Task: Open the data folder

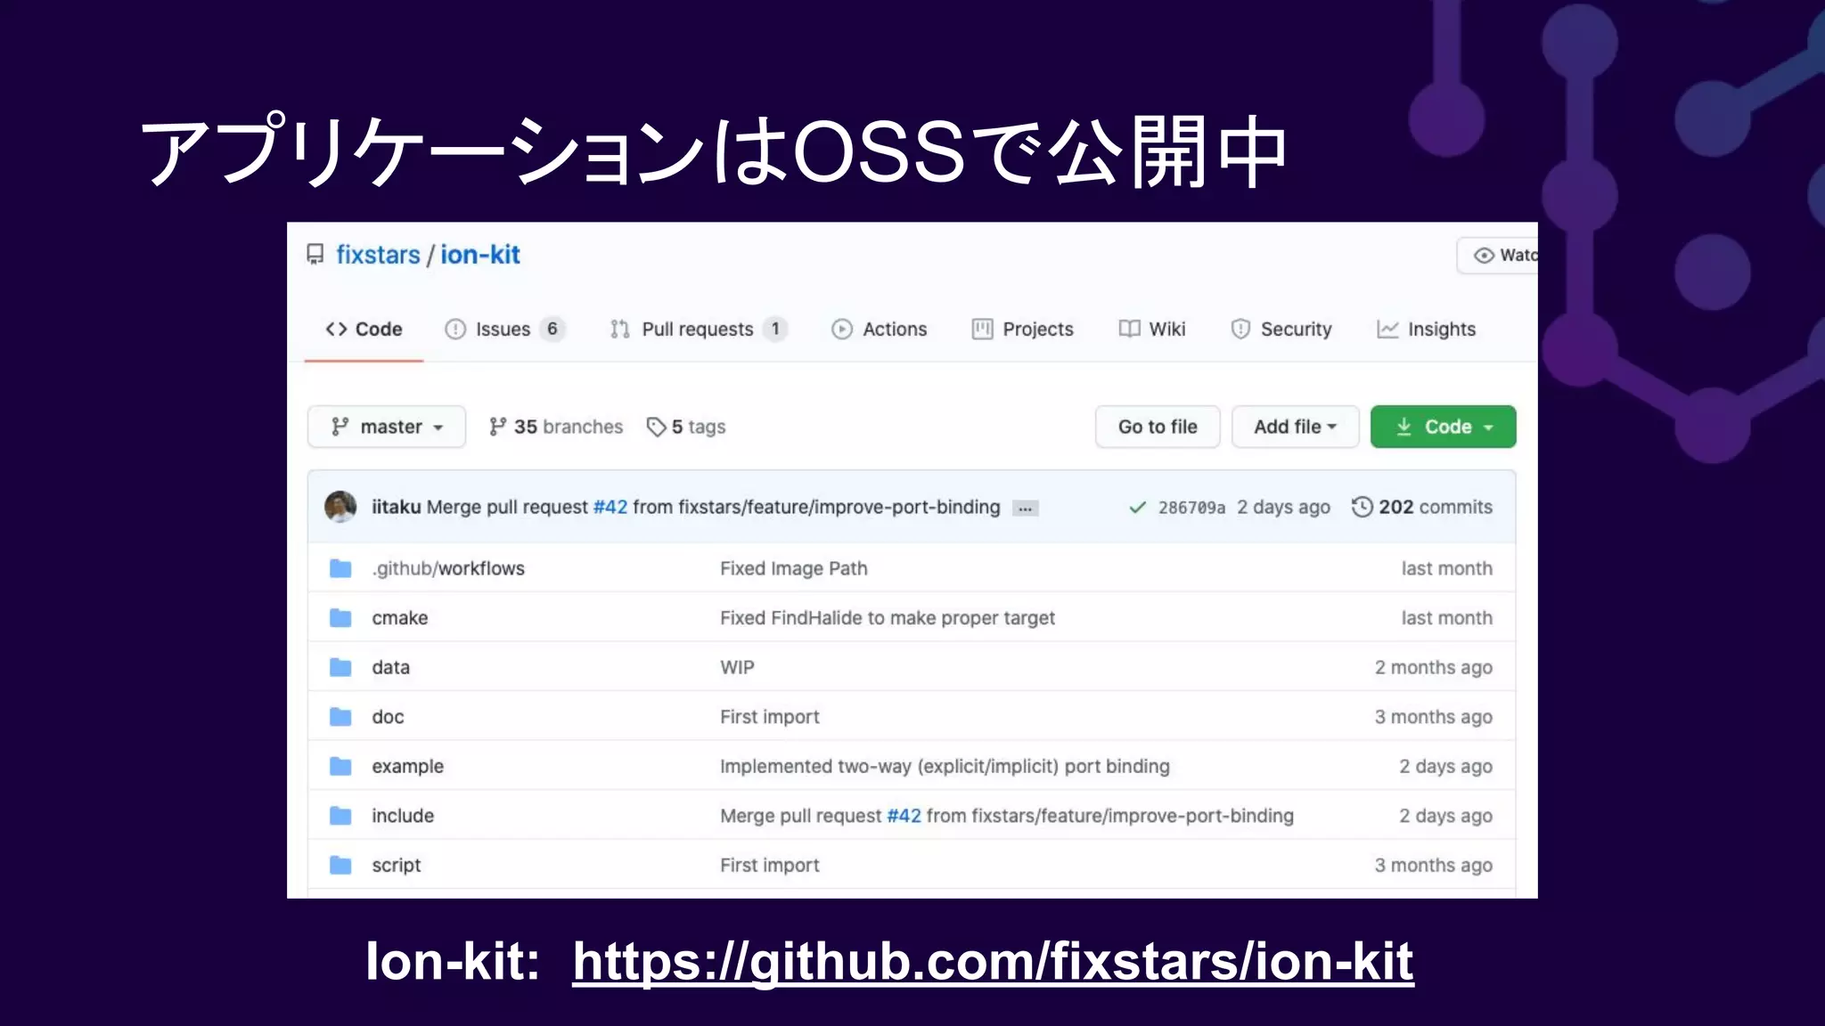Action: (391, 667)
